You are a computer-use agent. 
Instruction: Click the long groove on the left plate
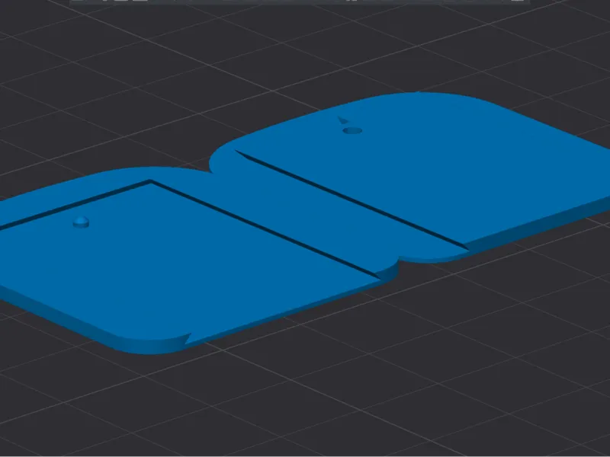[x=265, y=229]
